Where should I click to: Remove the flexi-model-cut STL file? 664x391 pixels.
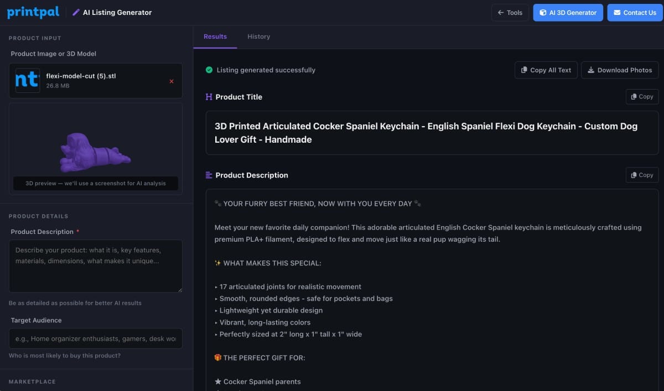171,81
